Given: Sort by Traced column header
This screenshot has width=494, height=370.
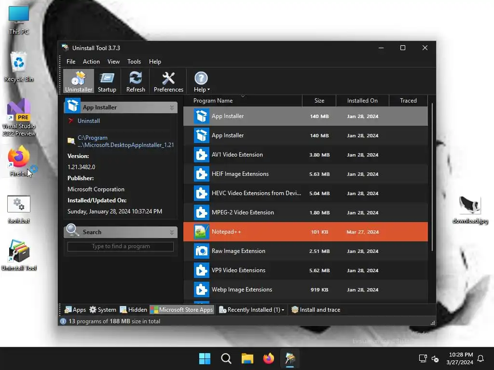Looking at the screenshot, I should click(x=408, y=101).
